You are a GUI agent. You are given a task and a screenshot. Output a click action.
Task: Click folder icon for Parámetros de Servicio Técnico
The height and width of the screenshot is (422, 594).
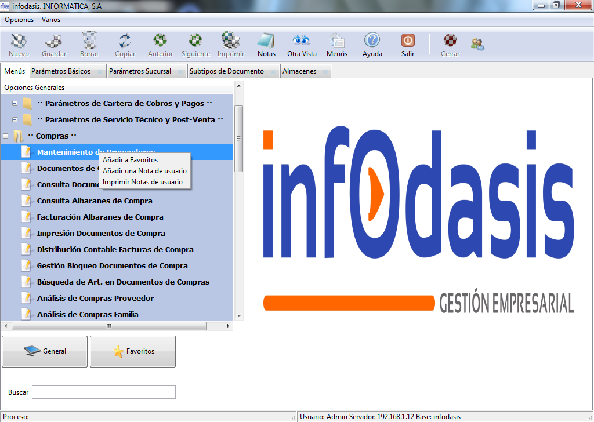point(27,119)
